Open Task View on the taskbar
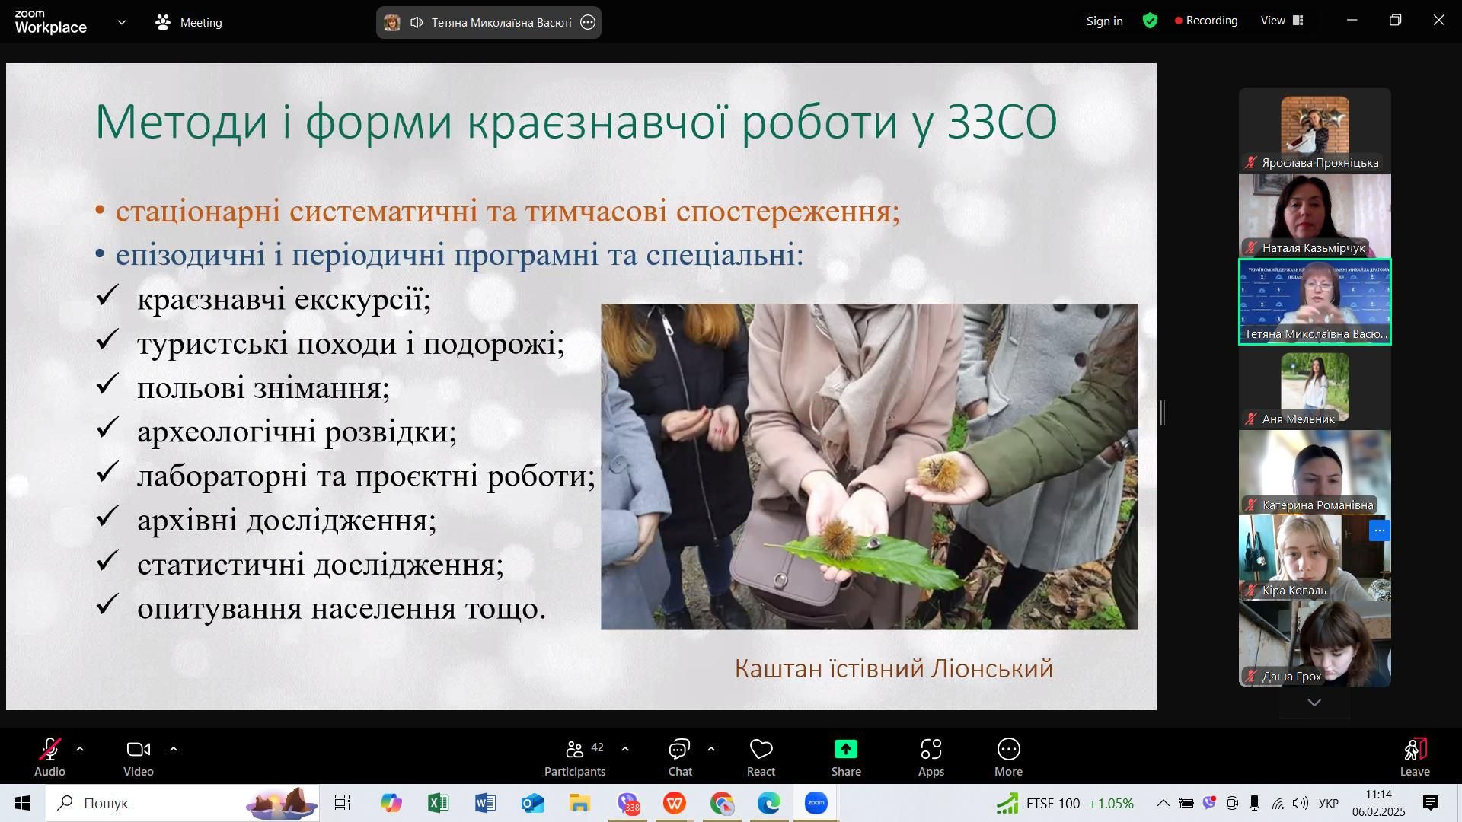The height and width of the screenshot is (822, 1462). point(343,803)
